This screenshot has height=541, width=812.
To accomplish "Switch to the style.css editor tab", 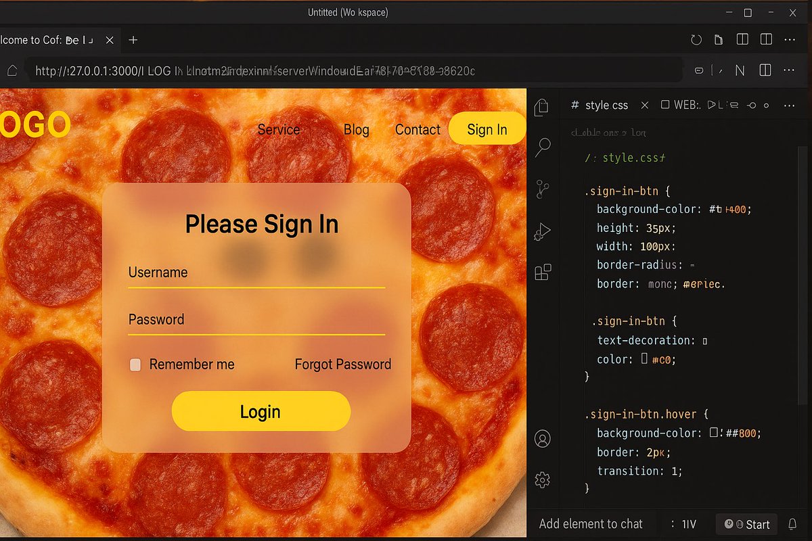I will [607, 105].
